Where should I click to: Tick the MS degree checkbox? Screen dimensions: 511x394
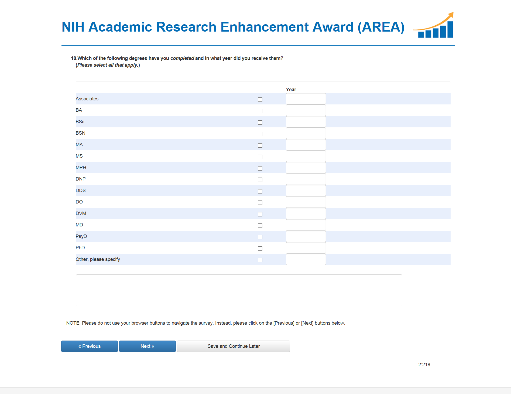(x=260, y=157)
